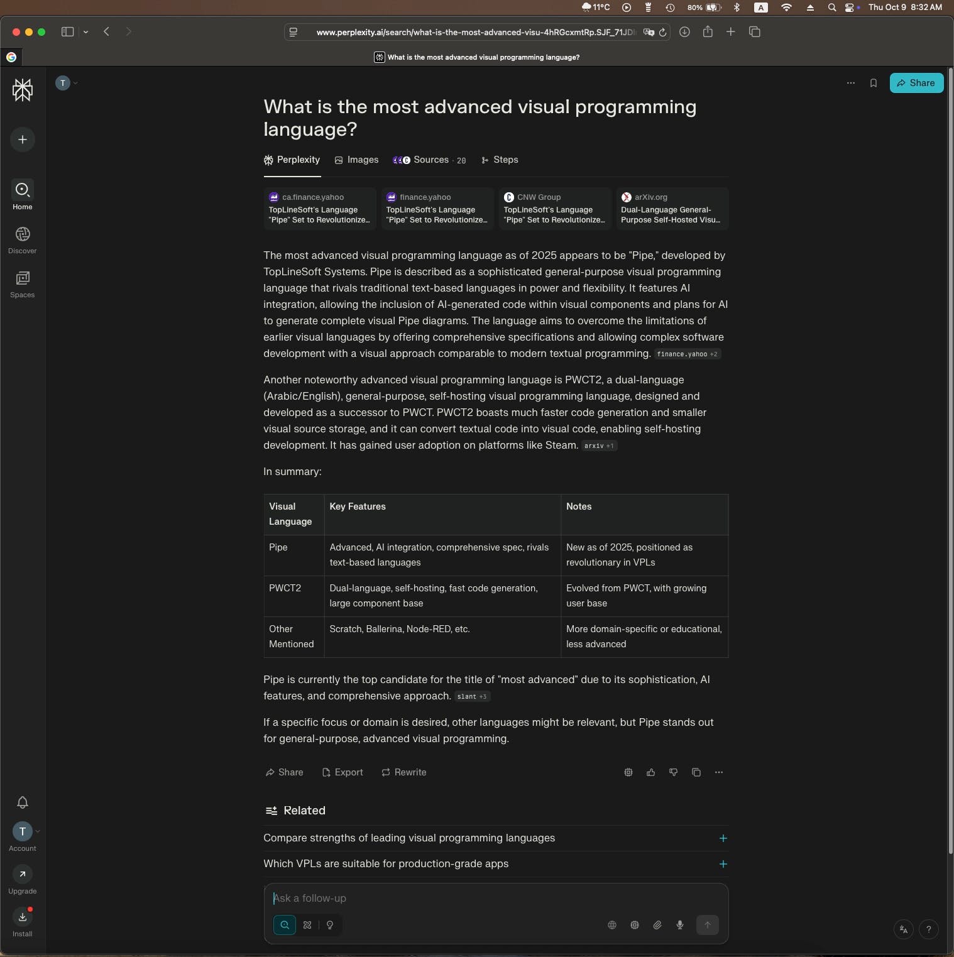Export the answer
Viewport: 954px width, 957px height.
[343, 772]
